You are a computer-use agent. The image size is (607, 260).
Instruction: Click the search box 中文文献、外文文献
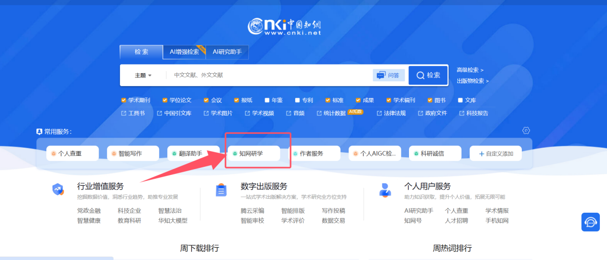pyautogui.click(x=268, y=76)
